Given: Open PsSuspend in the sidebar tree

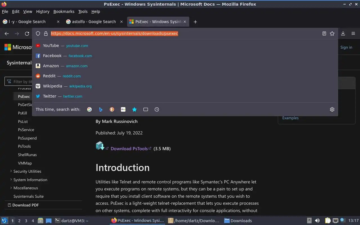Looking at the screenshot, I should (x=27, y=138).
